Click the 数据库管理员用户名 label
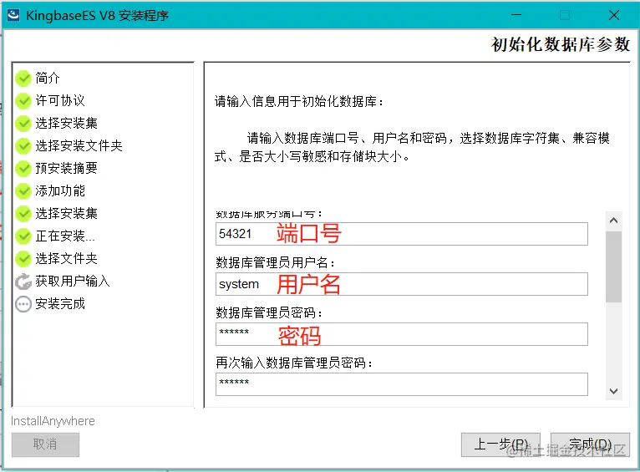The width and height of the screenshot is (640, 472). (276, 262)
